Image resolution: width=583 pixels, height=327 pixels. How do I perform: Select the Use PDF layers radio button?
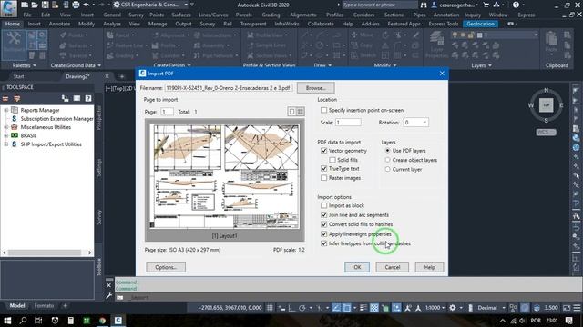(388, 151)
